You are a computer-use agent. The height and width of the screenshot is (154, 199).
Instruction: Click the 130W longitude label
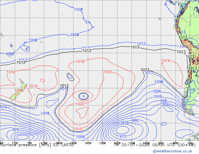tap(103, 143)
